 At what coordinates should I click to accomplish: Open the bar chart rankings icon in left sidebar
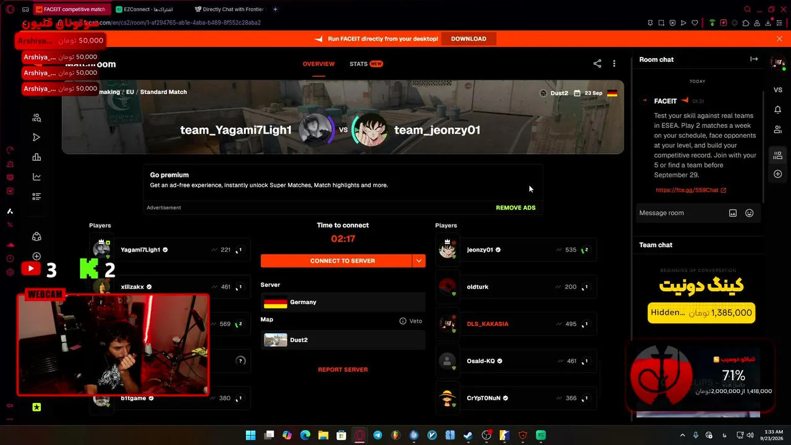coord(36,157)
